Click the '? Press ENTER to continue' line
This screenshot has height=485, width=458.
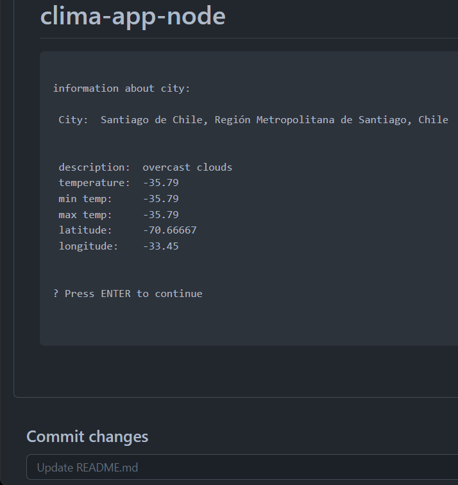(x=128, y=294)
